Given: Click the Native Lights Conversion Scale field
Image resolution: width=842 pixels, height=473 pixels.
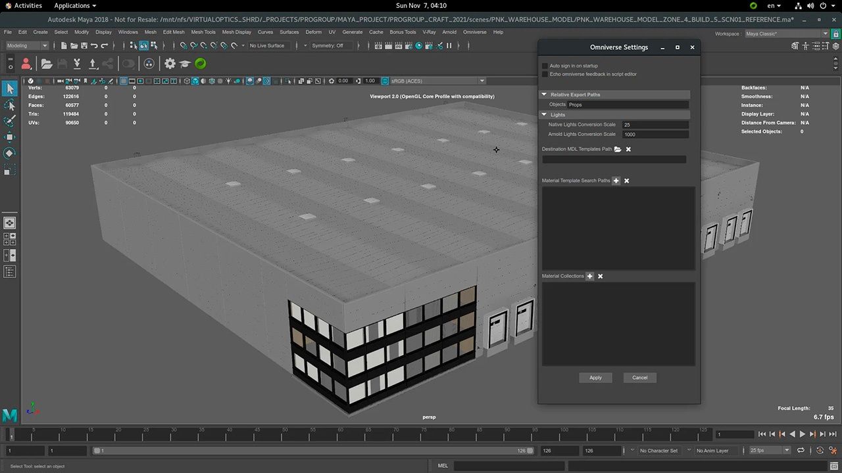Looking at the screenshot, I should pos(655,125).
